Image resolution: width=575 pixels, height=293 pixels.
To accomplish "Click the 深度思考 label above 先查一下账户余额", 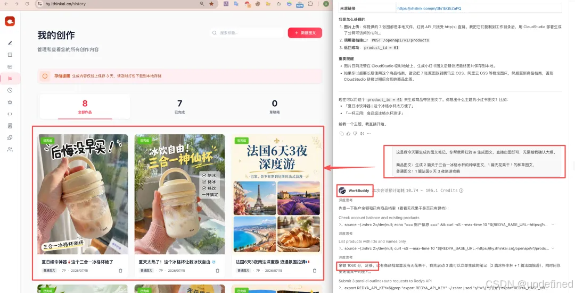I will click(346, 201).
